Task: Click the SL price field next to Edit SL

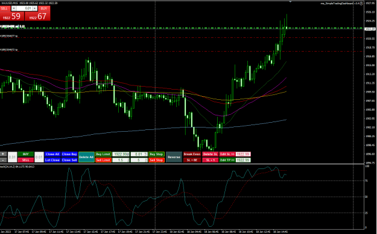Action: (x=243, y=154)
